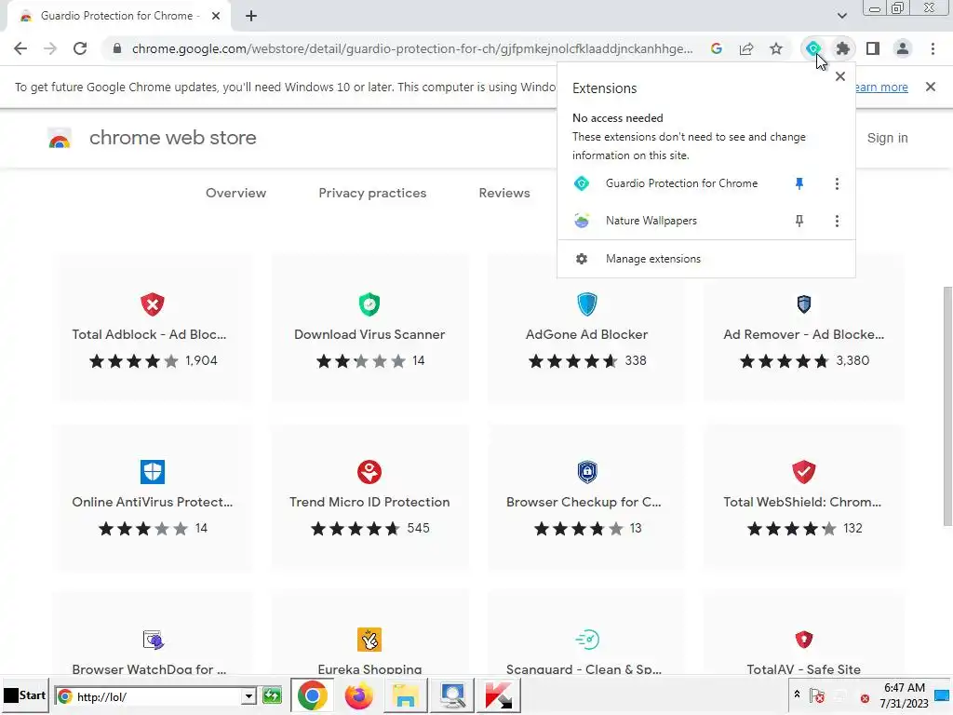Open the TotalAV Safe Site icon
Image resolution: width=953 pixels, height=715 pixels.
coord(803,640)
